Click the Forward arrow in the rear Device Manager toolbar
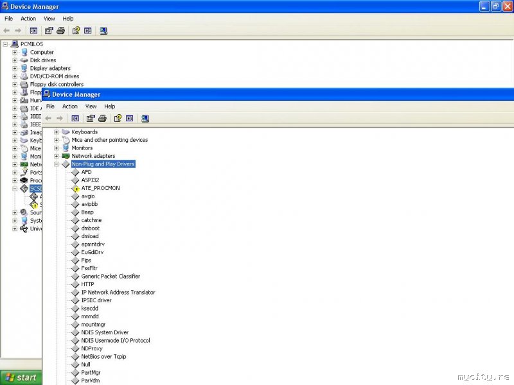Screen dimensions: 514x385 pyautogui.click(x=18, y=31)
